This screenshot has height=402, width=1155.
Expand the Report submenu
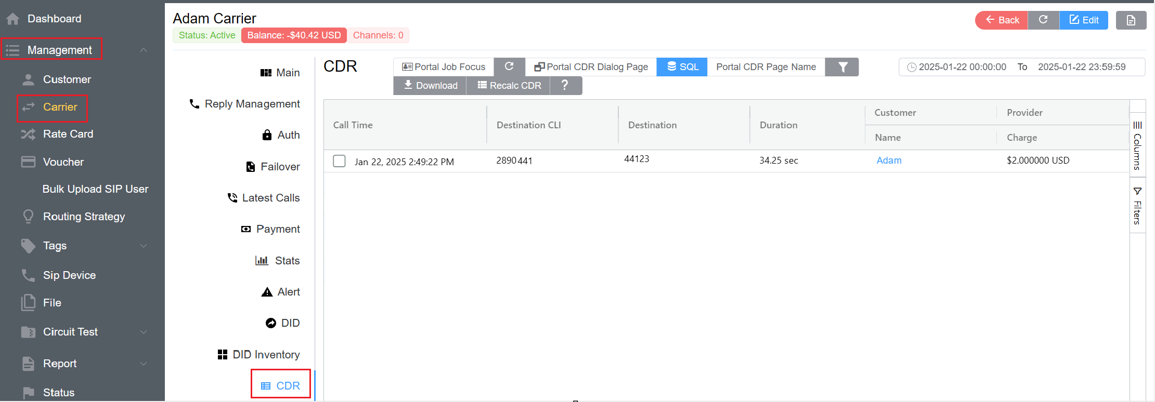point(144,364)
